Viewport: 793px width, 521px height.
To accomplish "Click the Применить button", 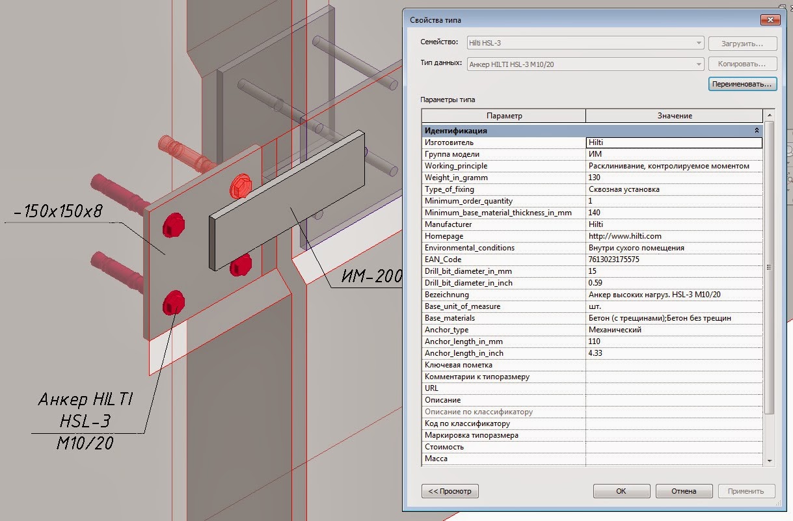I will 746,491.
